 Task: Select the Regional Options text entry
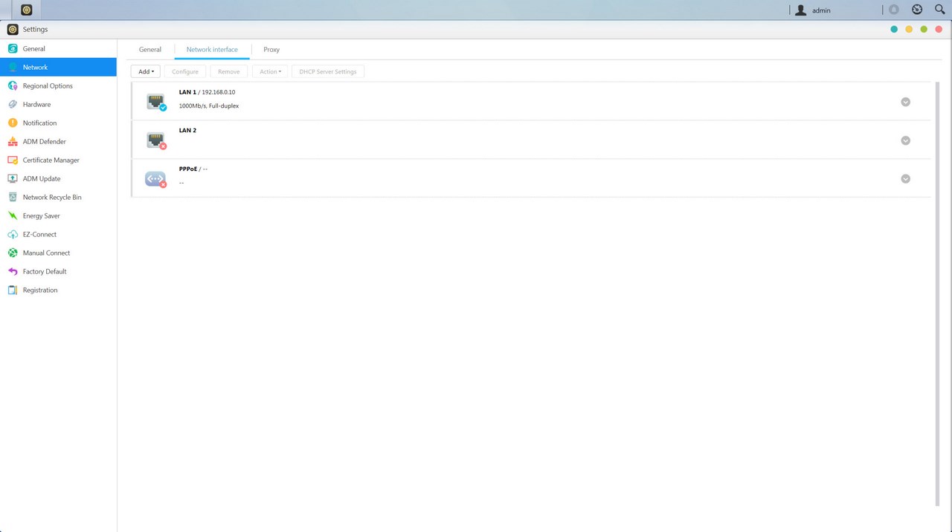[x=48, y=86]
